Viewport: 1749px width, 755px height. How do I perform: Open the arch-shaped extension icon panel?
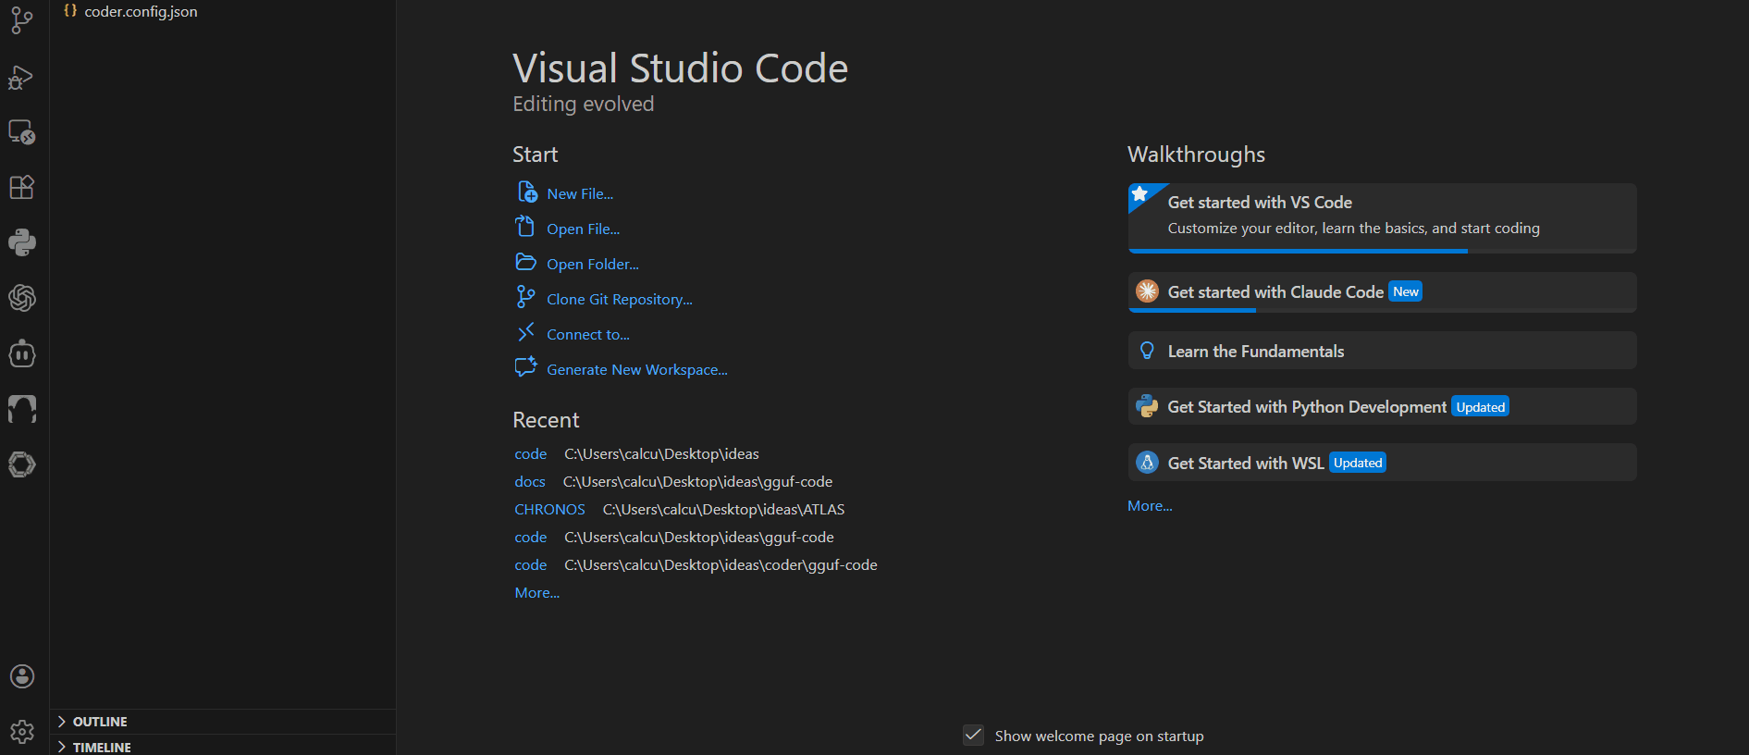tap(22, 409)
